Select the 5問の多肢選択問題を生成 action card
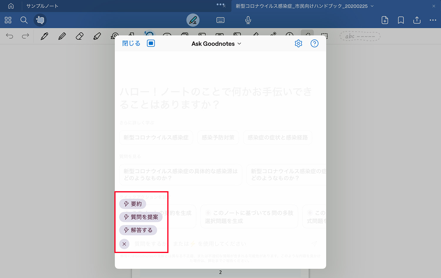 coord(249,217)
